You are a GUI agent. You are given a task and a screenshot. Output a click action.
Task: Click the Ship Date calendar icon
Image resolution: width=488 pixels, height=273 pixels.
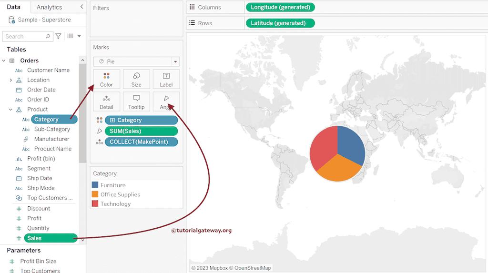[x=19, y=178]
